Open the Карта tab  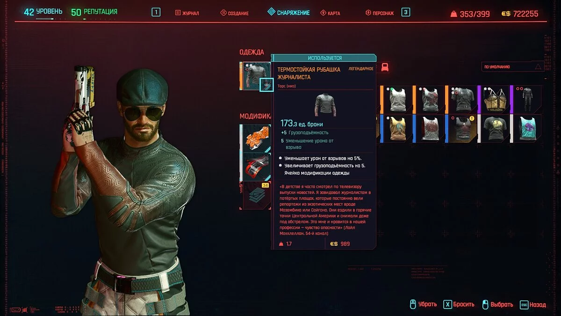click(330, 13)
